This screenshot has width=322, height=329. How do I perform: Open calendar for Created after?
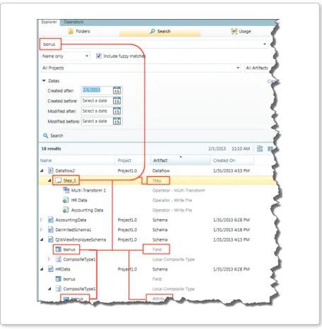pyautogui.click(x=117, y=90)
